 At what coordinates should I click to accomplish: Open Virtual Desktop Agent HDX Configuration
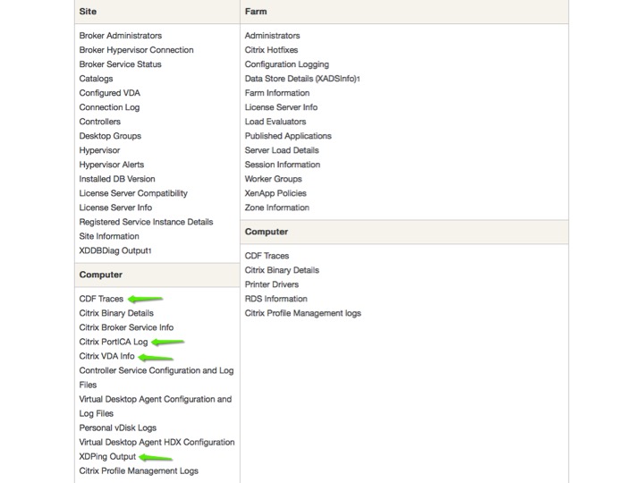pyautogui.click(x=157, y=443)
